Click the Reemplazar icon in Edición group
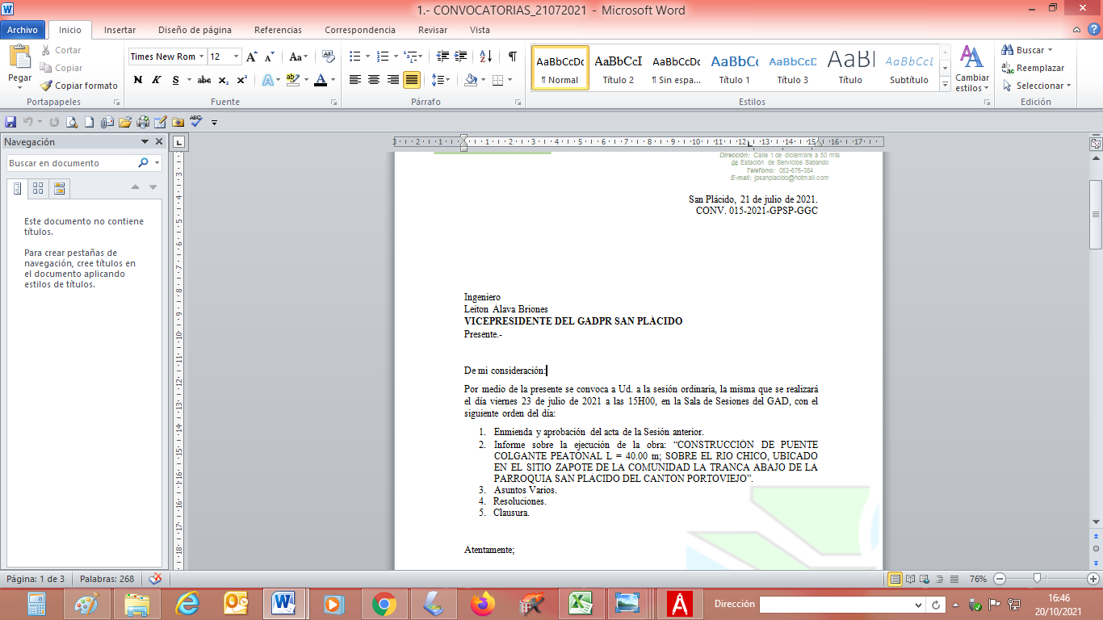 pos(1008,68)
